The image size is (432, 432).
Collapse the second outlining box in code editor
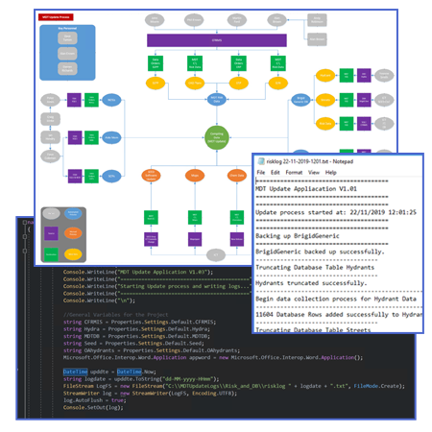pos(25,236)
